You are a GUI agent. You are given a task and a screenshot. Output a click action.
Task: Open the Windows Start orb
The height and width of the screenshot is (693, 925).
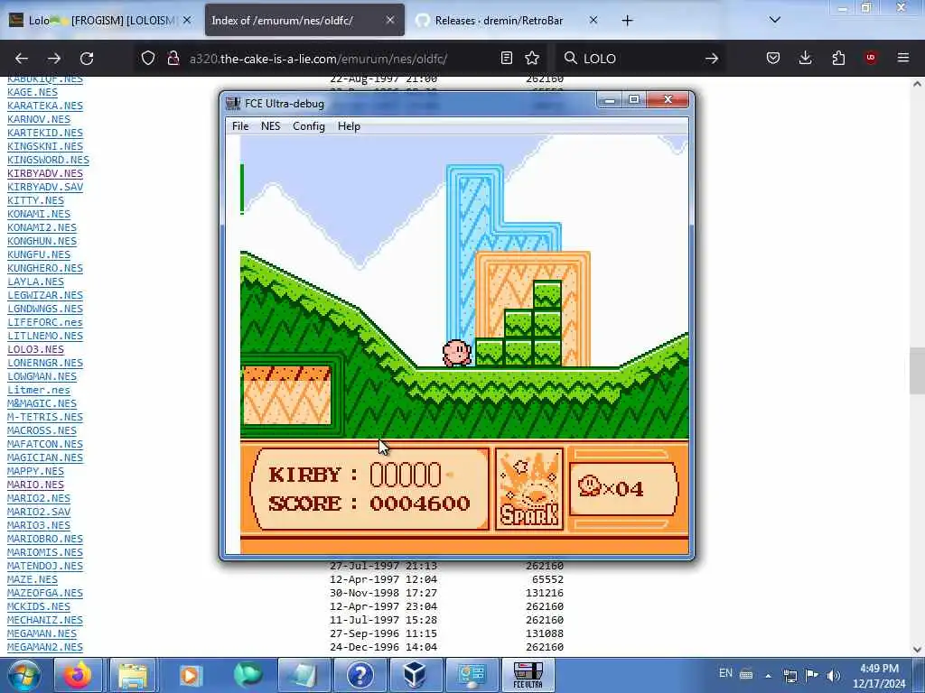[24, 675]
